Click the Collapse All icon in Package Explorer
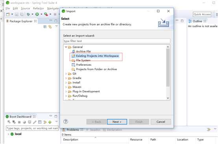This screenshot has height=144, width=218. (45, 27)
